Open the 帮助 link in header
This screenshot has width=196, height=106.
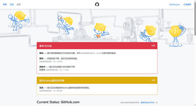pyautogui.click(x=5, y=5)
